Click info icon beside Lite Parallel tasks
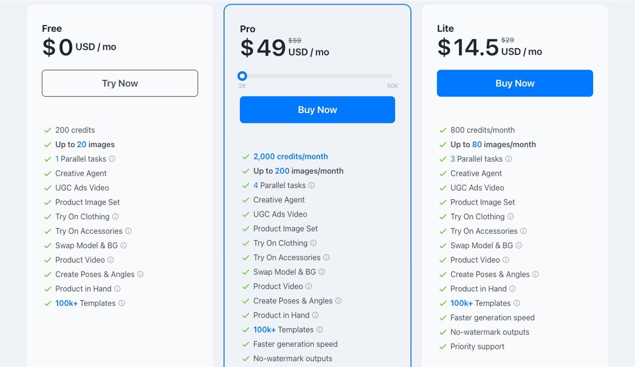Image resolution: width=635 pixels, height=367 pixels. click(x=508, y=159)
